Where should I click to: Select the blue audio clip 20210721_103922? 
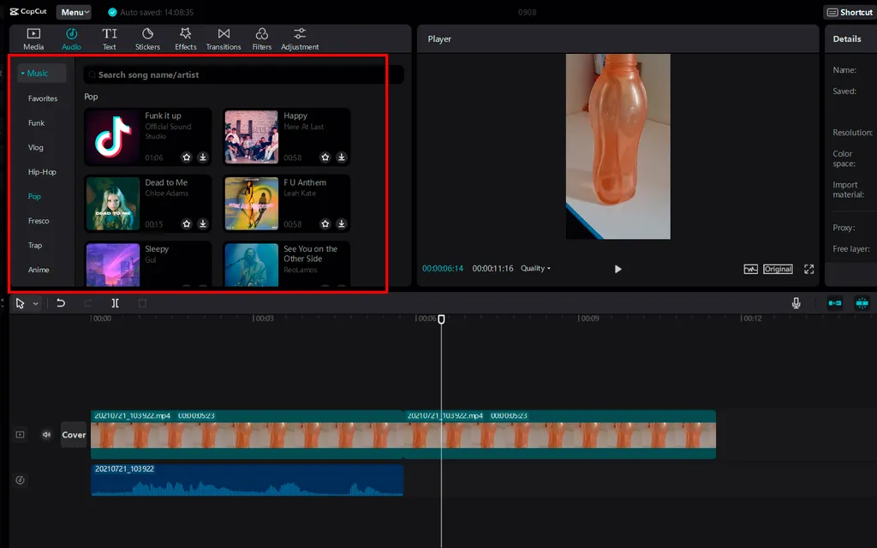click(x=248, y=479)
